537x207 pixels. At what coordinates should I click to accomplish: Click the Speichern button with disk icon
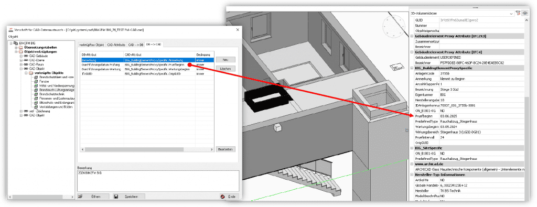(129, 197)
